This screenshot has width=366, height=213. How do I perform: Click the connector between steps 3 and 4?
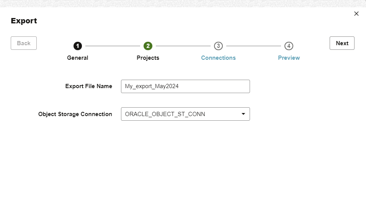coord(253,46)
